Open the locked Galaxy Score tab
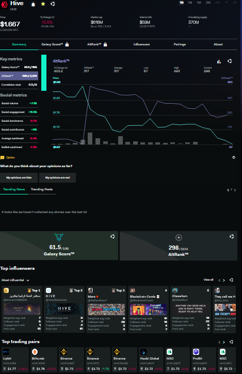This screenshot has height=374, width=242. point(55,44)
